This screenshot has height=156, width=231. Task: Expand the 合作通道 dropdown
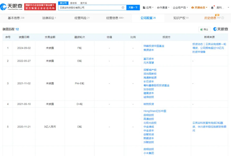(x=163, y=7)
